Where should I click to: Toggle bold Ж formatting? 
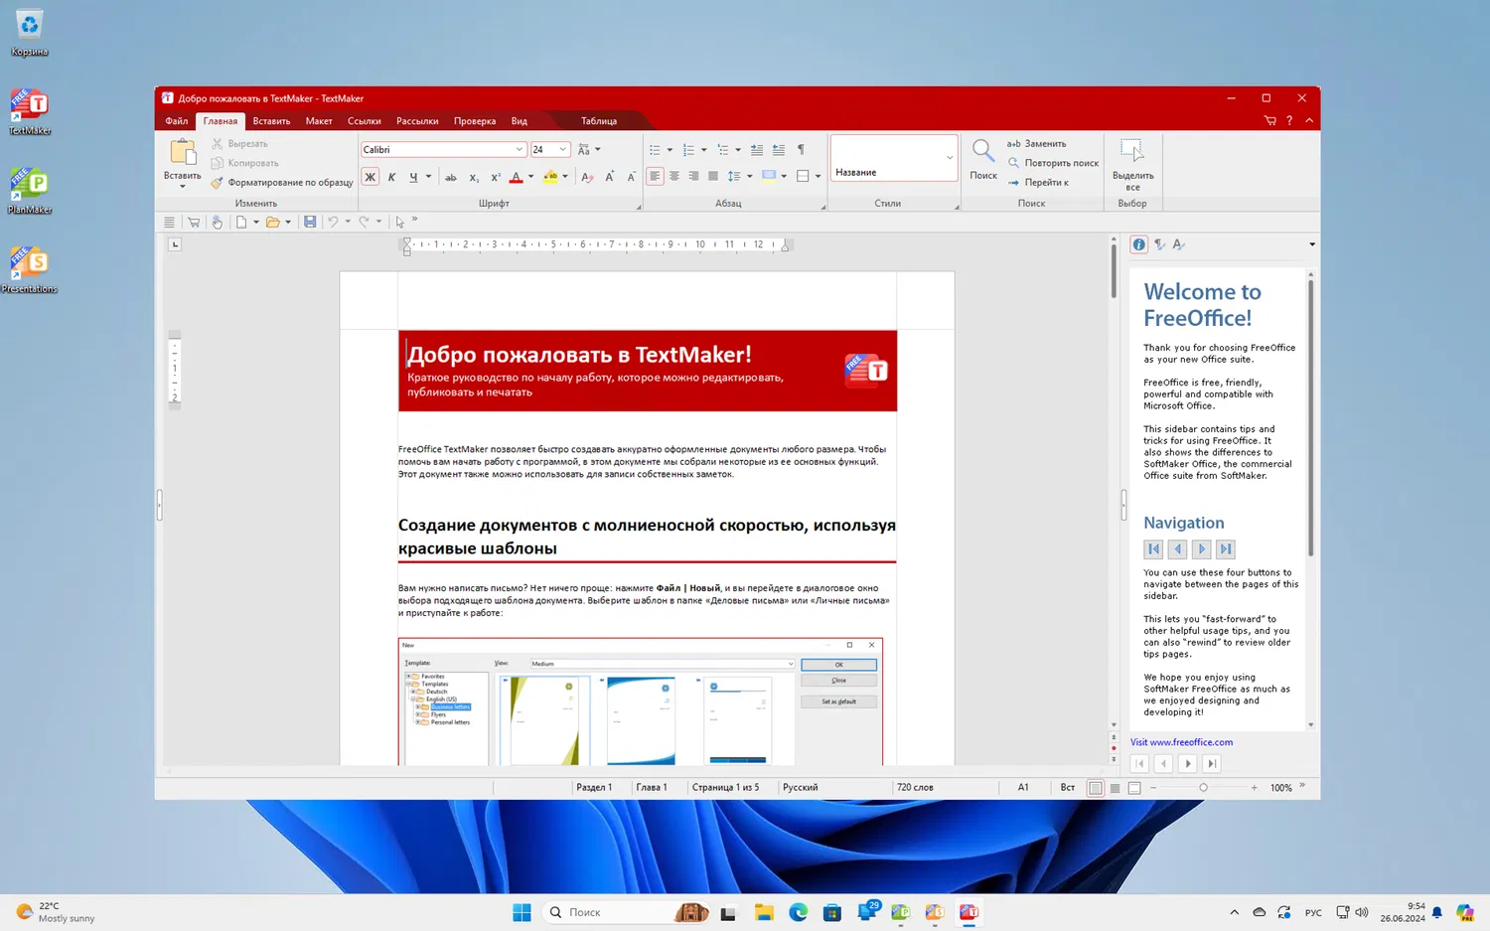pyautogui.click(x=370, y=178)
